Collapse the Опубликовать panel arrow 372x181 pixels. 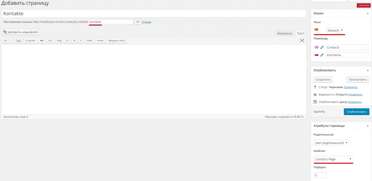click(367, 70)
